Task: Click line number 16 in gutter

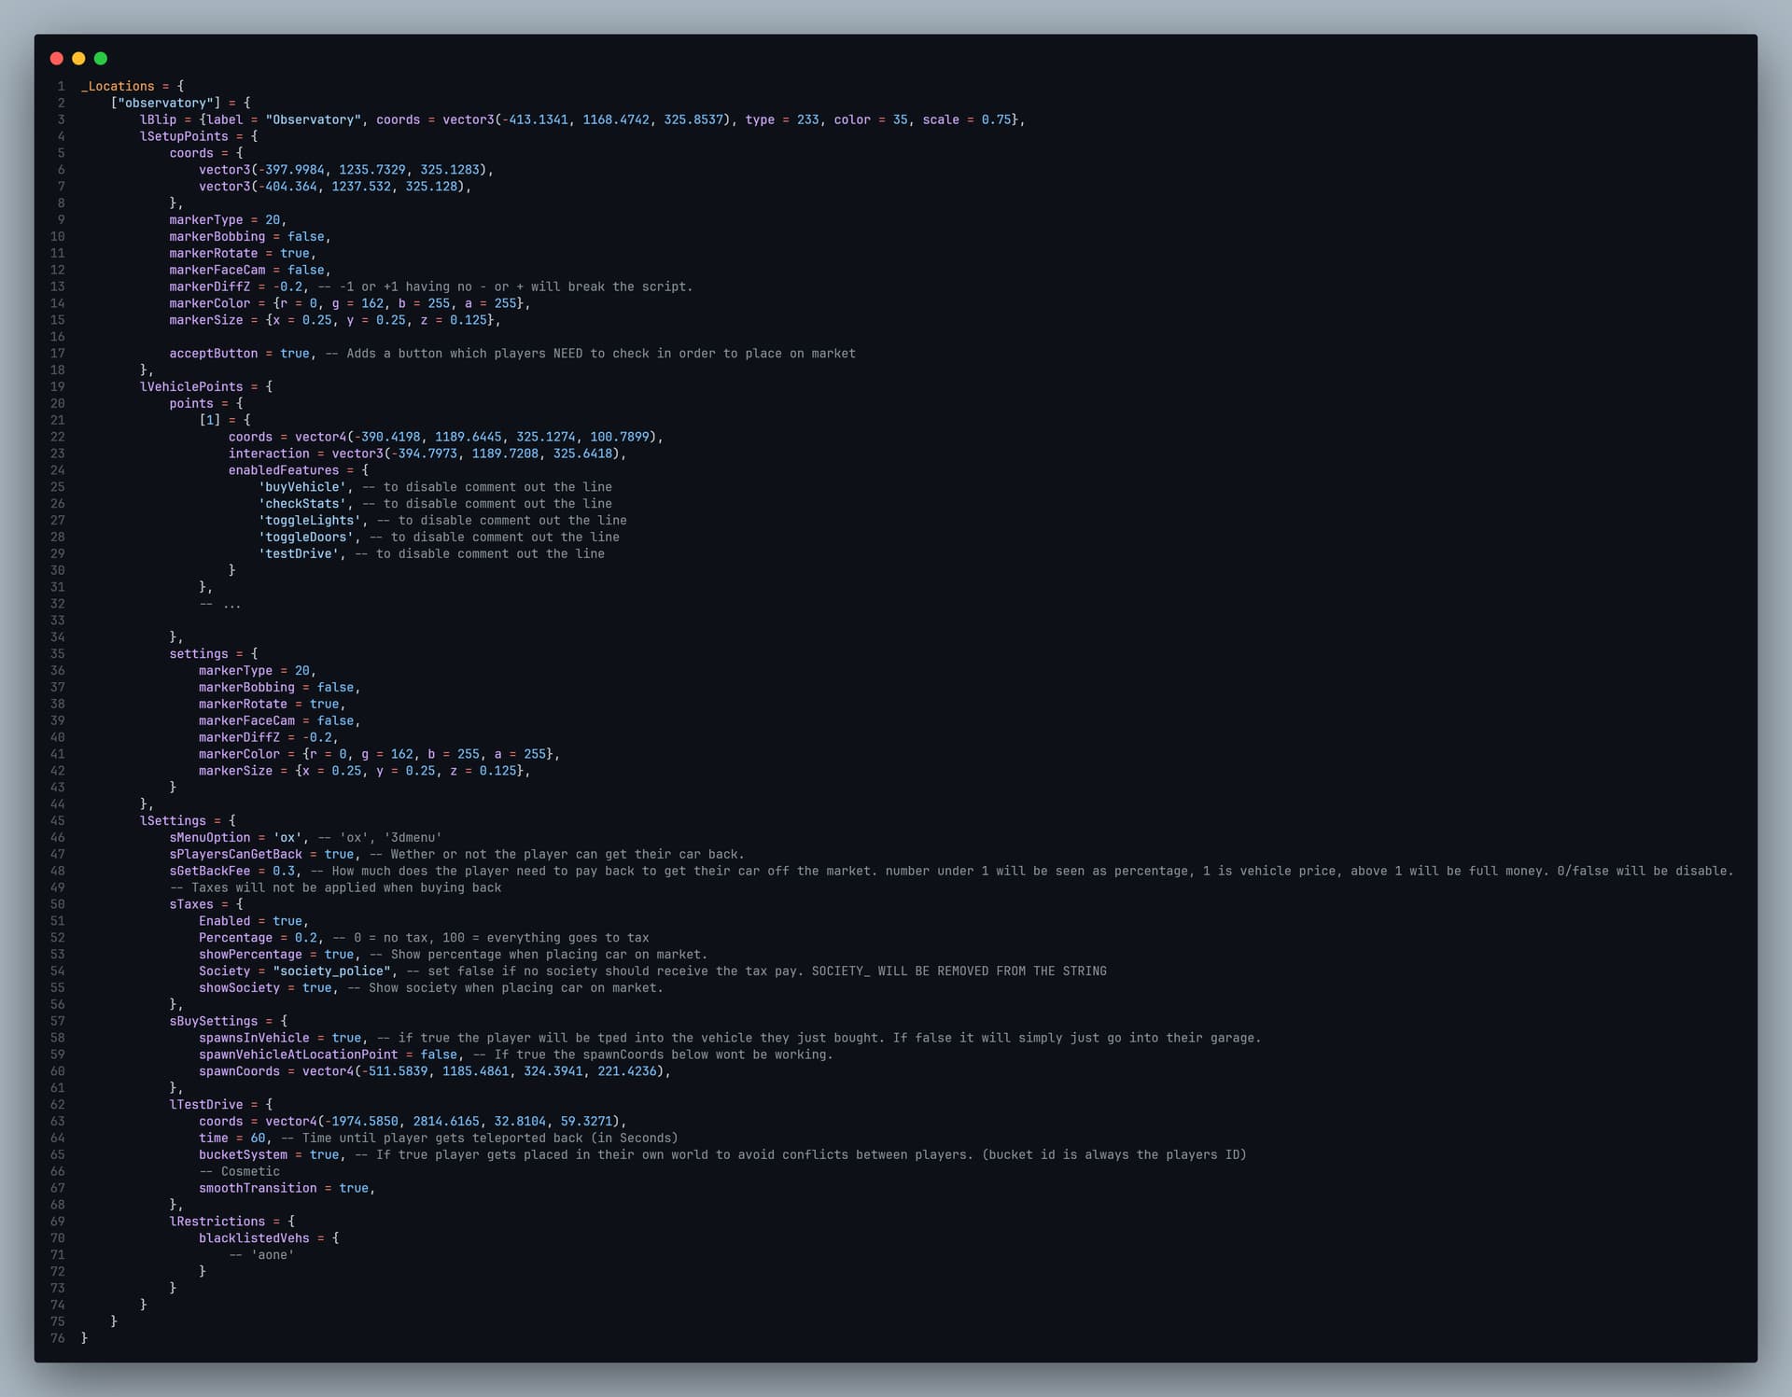Action: [58, 337]
